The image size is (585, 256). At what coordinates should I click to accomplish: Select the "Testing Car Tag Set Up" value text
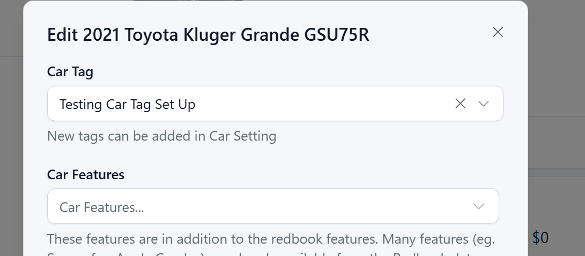point(127,104)
